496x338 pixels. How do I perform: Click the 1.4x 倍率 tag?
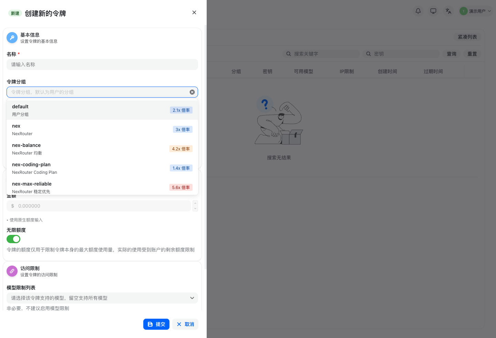pyautogui.click(x=181, y=168)
